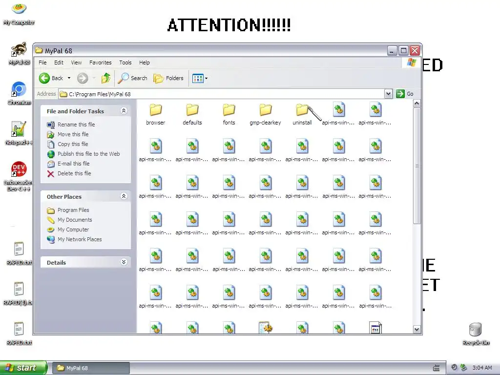Click the folder icon in MyPal 68 title bar
Screen dimensions: 500x375
39,50
